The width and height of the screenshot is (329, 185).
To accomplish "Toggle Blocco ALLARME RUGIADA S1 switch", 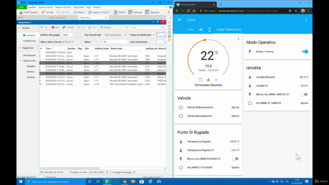I will coord(235,159).
